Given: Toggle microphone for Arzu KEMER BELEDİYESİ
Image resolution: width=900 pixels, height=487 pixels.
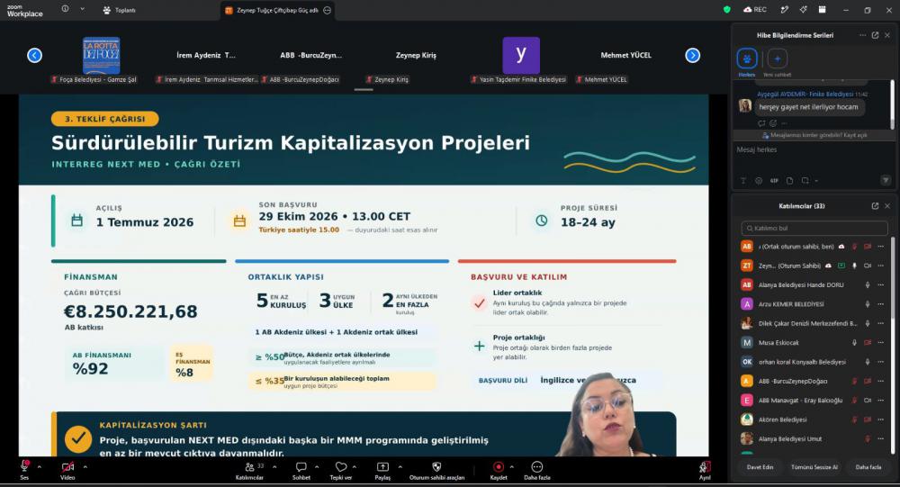Looking at the screenshot, I should tap(868, 304).
